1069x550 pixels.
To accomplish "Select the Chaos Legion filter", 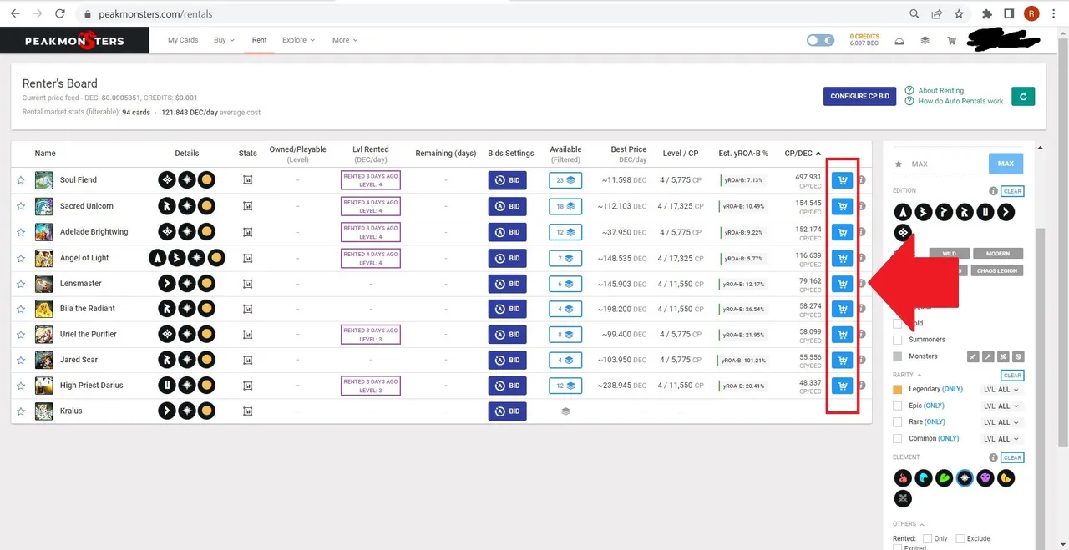I will [x=997, y=270].
